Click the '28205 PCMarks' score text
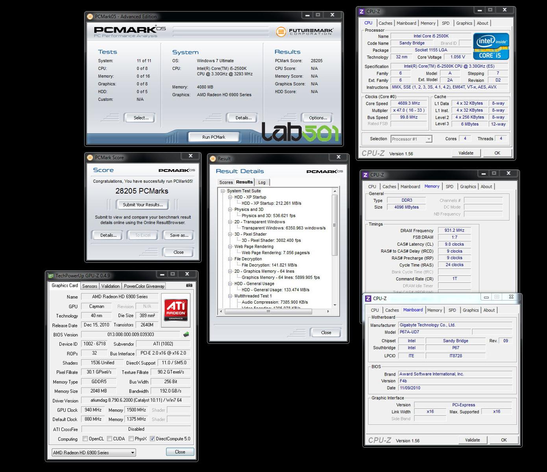This screenshot has width=547, height=472. 142,191
